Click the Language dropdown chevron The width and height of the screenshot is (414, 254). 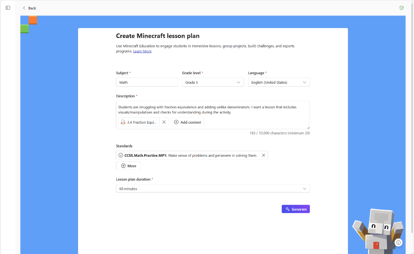pyautogui.click(x=304, y=82)
